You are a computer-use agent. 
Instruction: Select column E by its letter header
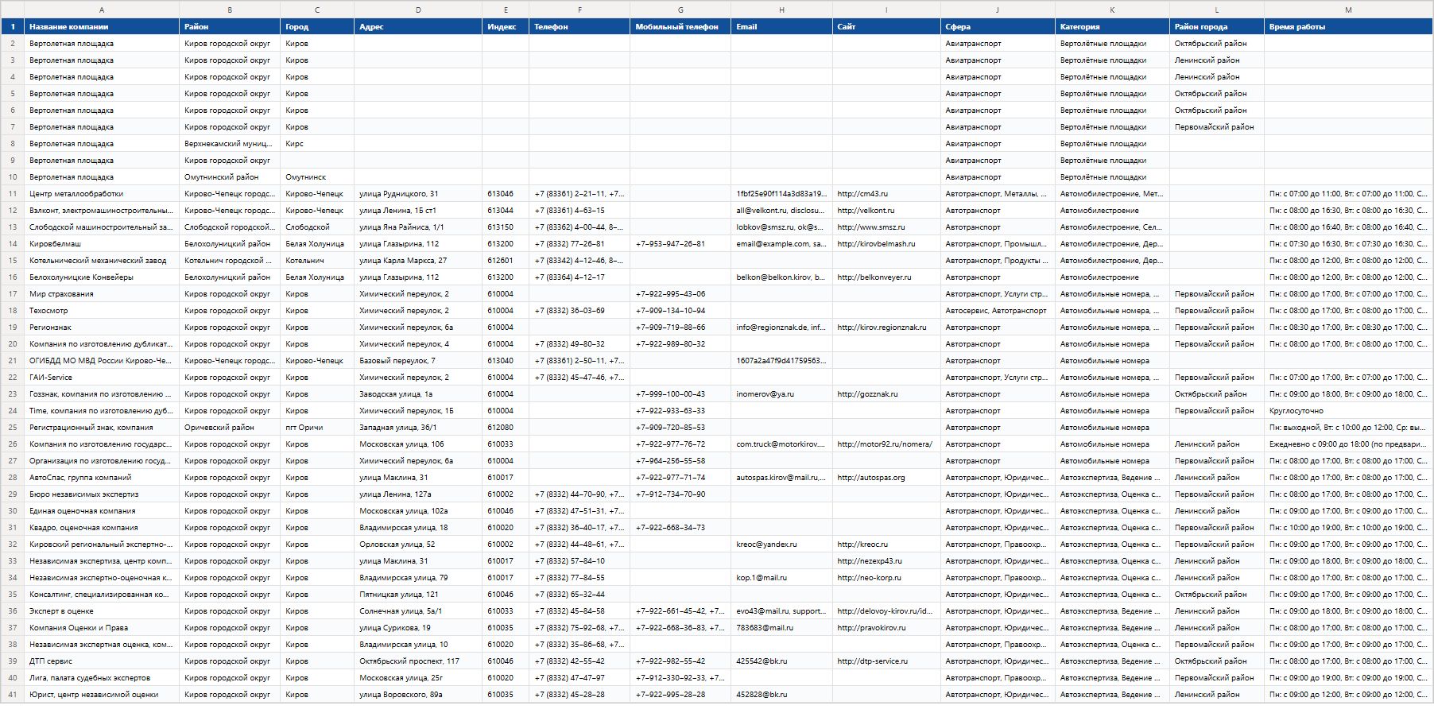pyautogui.click(x=506, y=10)
